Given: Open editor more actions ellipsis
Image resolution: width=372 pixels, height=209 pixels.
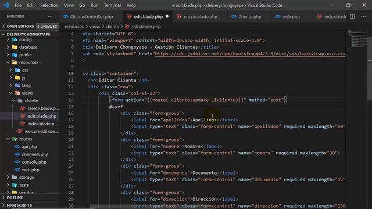Looking at the screenshot, I should pos(363,16).
